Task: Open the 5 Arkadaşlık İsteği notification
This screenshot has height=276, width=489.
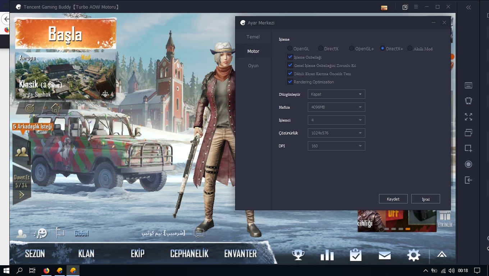Action: pyautogui.click(x=33, y=126)
